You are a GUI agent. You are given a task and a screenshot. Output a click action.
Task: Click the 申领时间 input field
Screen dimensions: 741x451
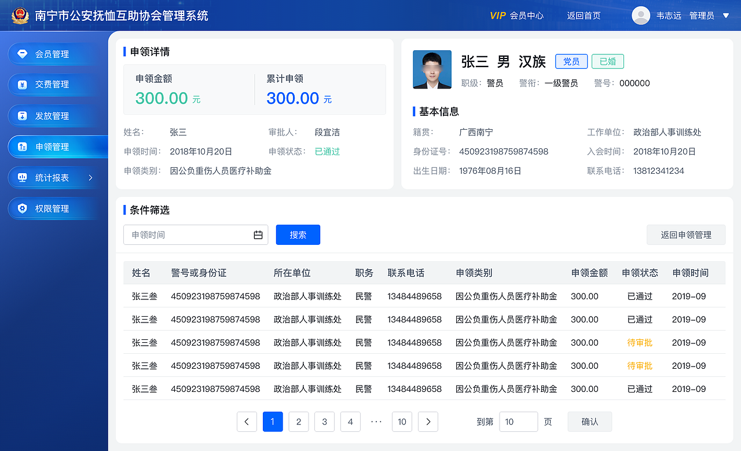click(185, 234)
